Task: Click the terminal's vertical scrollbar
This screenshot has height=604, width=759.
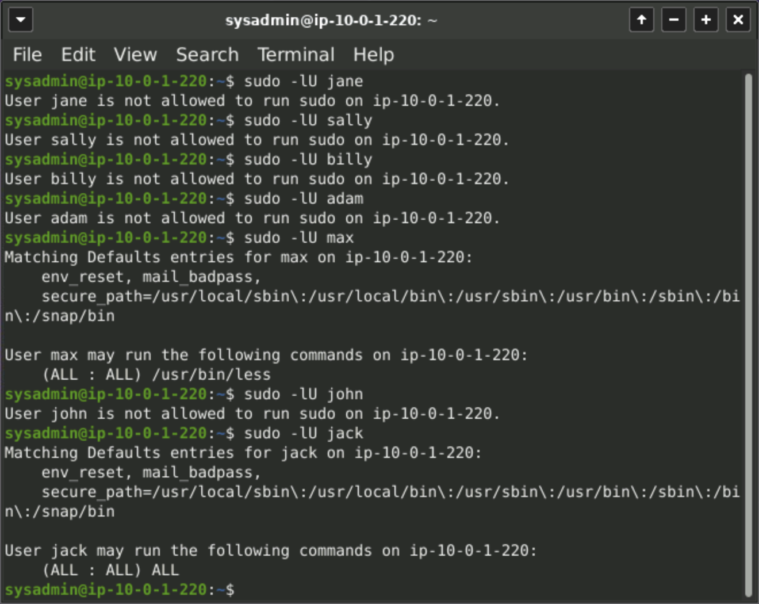Action: (749, 335)
